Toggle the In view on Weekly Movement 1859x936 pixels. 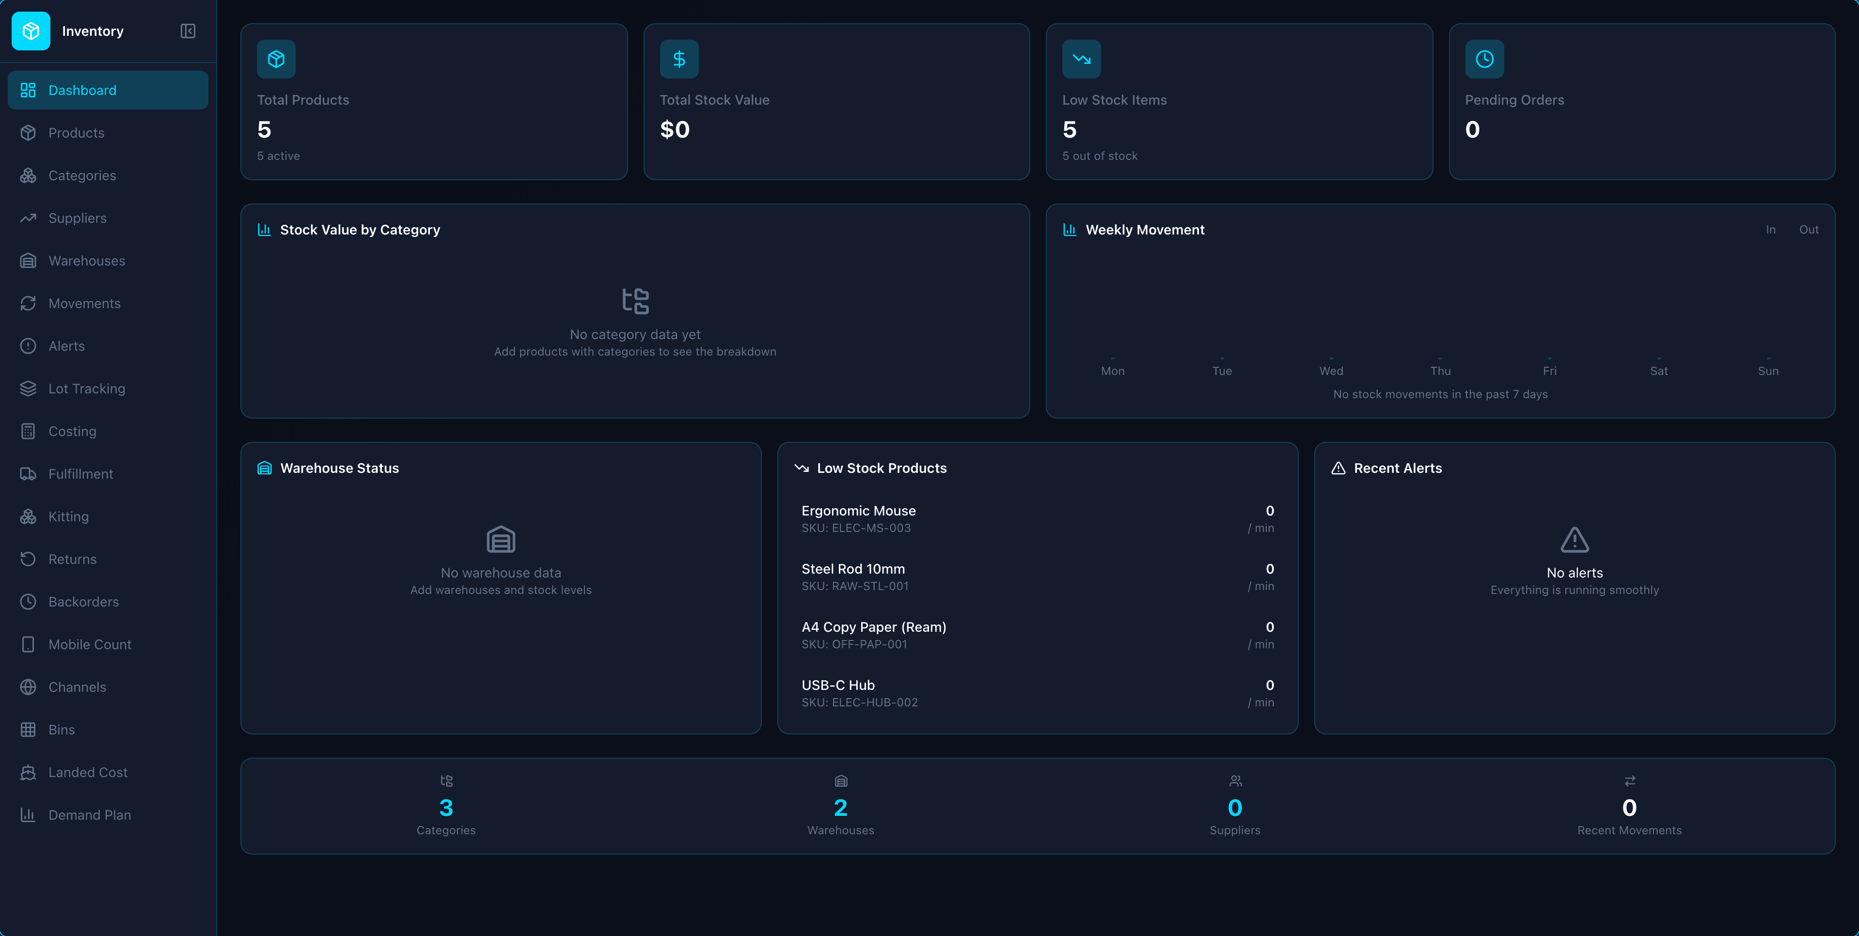pyautogui.click(x=1769, y=230)
